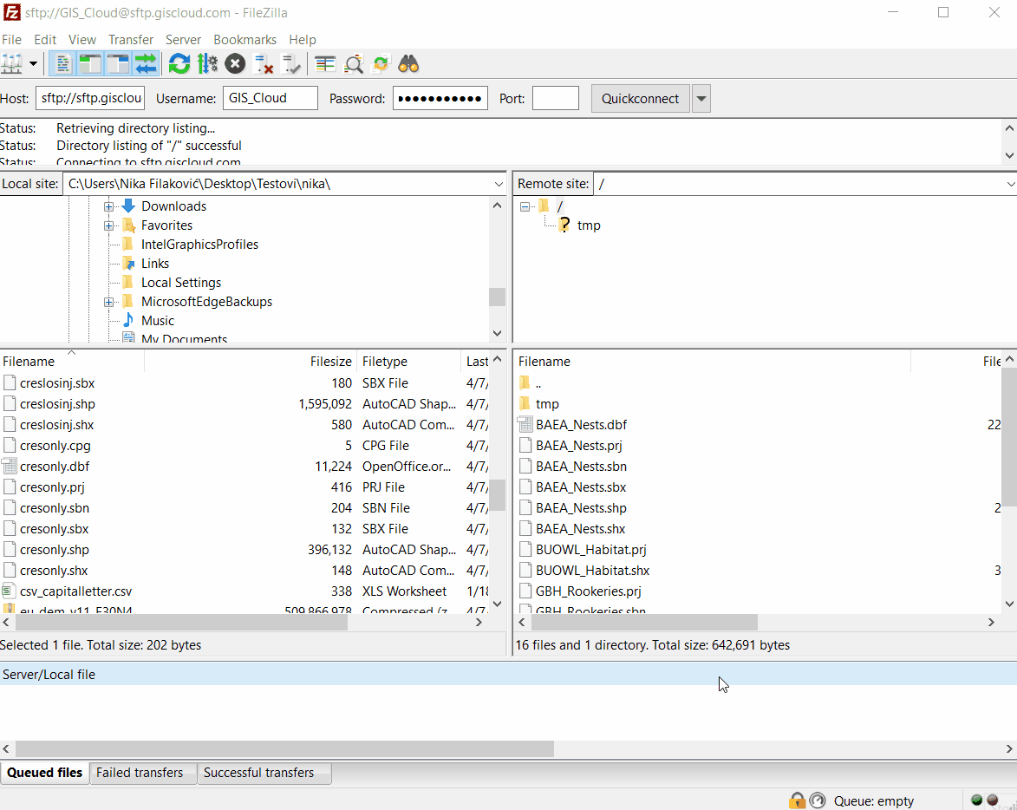The width and height of the screenshot is (1017, 810).
Task: Open the Site Manager icon
Action: (x=12, y=64)
